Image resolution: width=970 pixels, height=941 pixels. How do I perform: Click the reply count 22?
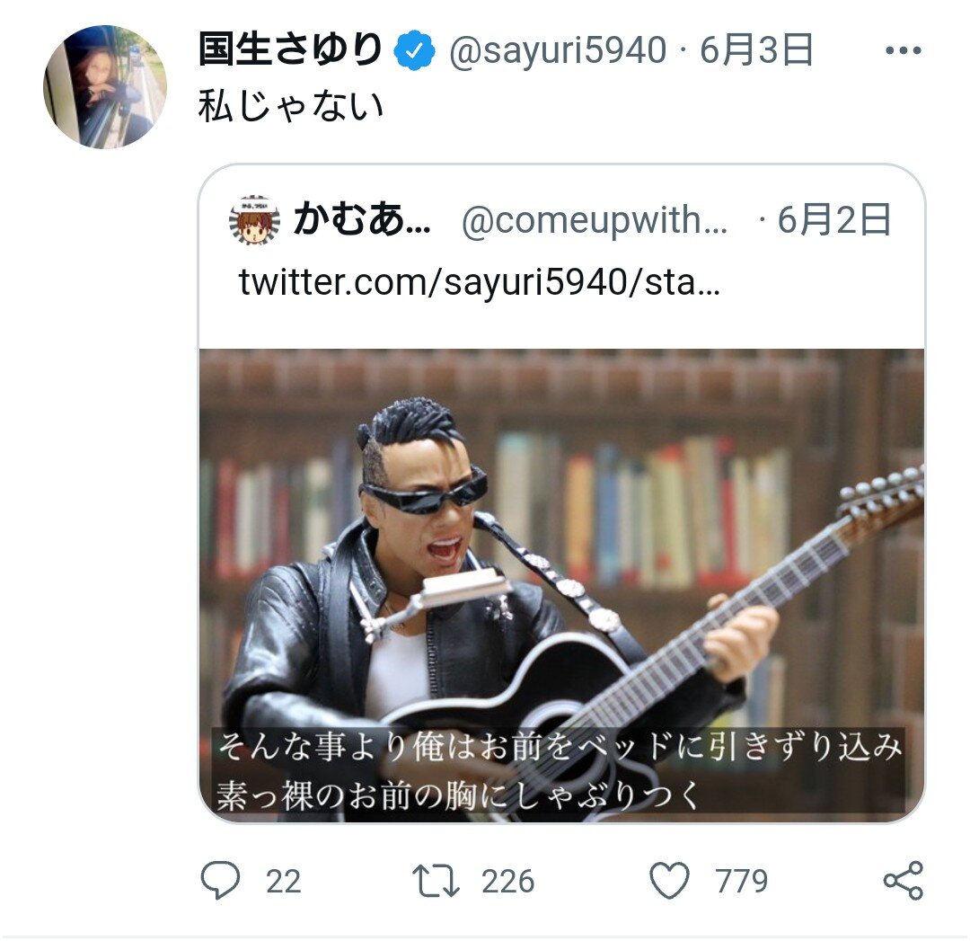click(283, 881)
